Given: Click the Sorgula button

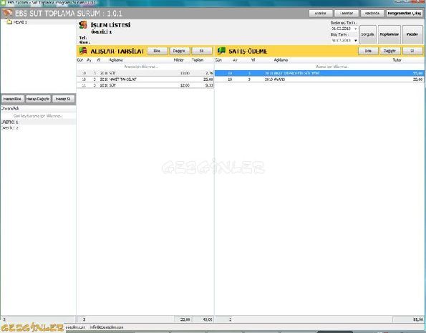Looking at the screenshot, I should click(368, 34).
